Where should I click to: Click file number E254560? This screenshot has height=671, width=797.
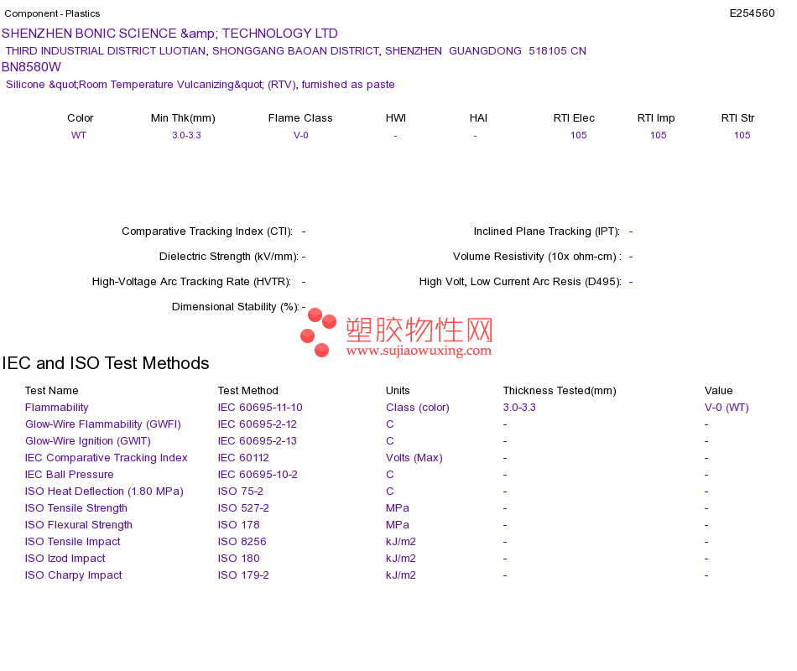[752, 13]
